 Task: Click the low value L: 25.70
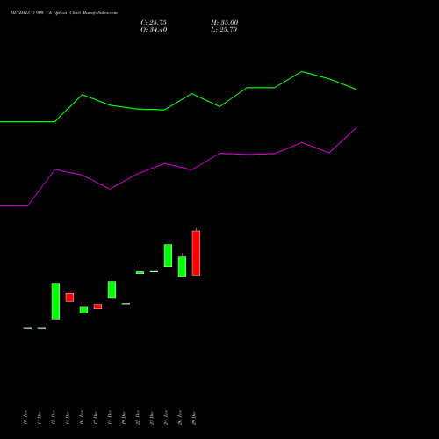[x=224, y=30]
